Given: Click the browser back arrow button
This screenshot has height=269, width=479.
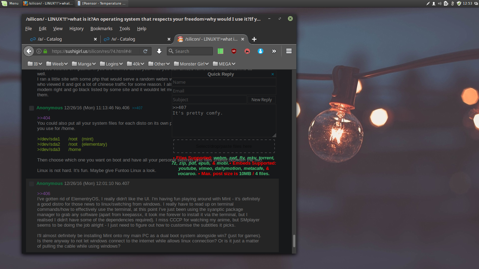Looking at the screenshot, I should pyautogui.click(x=29, y=51).
